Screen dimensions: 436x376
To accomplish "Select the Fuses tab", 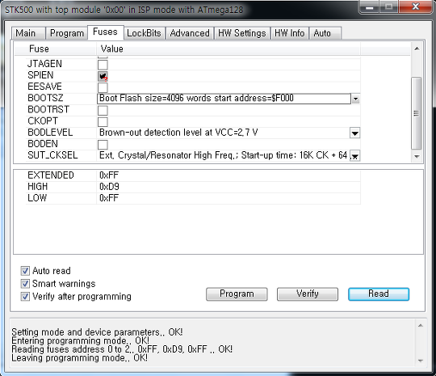I will [x=106, y=32].
